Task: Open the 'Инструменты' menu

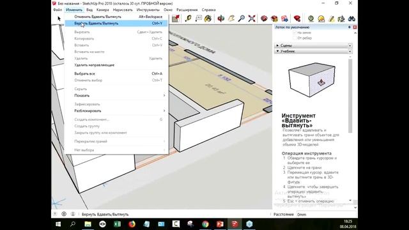Action: pyautogui.click(x=148, y=10)
